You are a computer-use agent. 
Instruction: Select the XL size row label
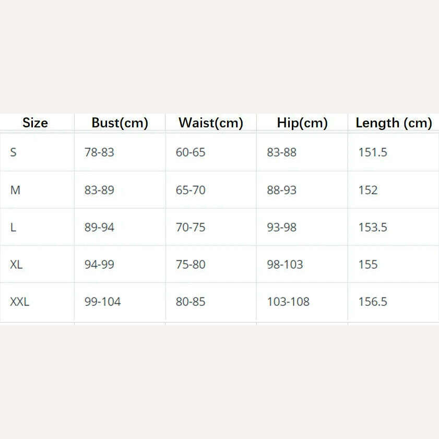tap(16, 264)
